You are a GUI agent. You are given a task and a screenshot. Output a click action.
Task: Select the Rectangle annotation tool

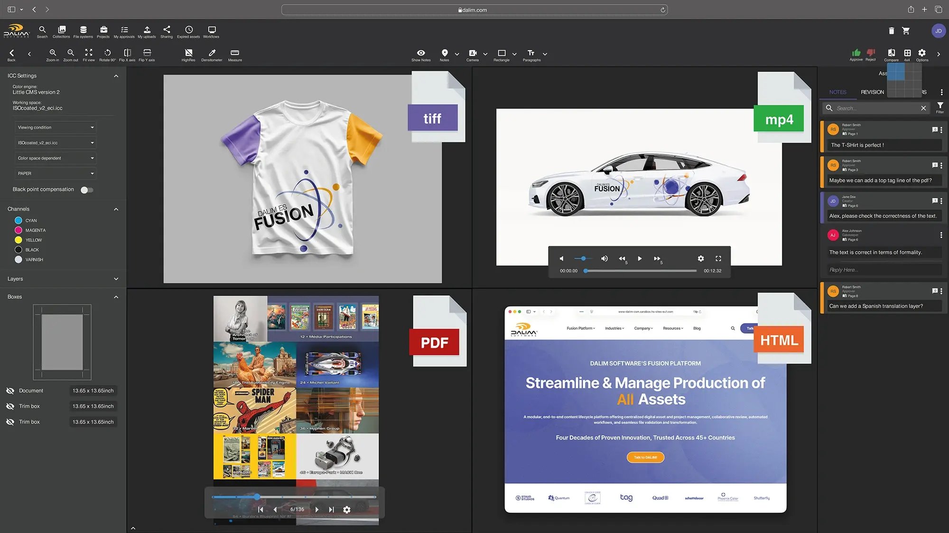click(x=502, y=55)
